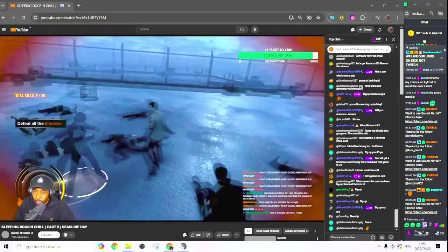The height and width of the screenshot is (252, 448).
Task: Open the Kick window zoom magnifier icon
Action: click(x=432, y=13)
